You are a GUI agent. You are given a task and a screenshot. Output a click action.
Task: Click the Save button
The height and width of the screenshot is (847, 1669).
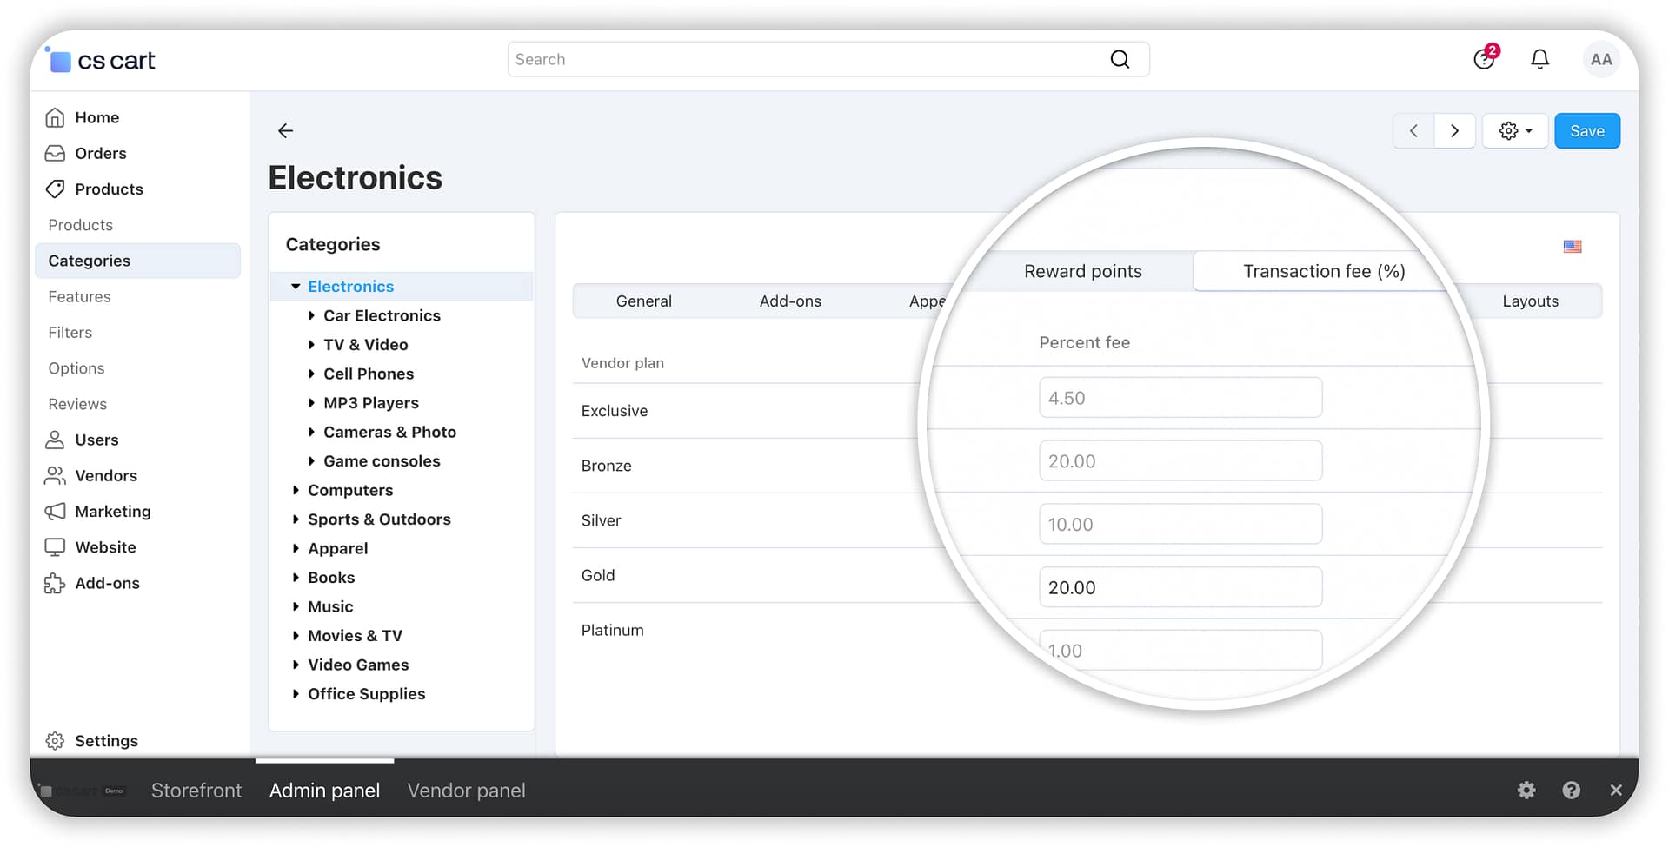(x=1586, y=131)
